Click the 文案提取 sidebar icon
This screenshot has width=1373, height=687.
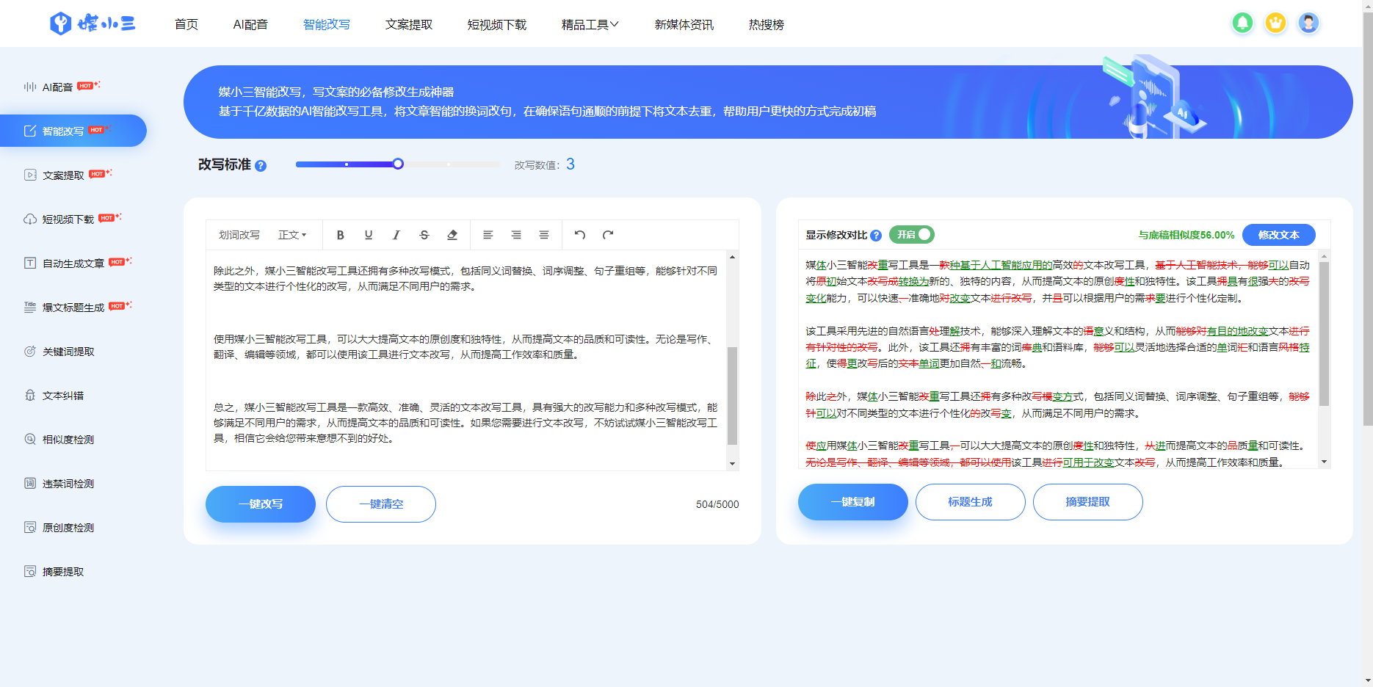[x=30, y=175]
